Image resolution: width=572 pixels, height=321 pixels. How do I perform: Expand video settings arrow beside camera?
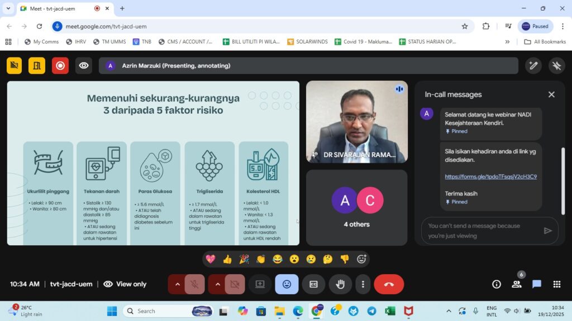[218, 284]
